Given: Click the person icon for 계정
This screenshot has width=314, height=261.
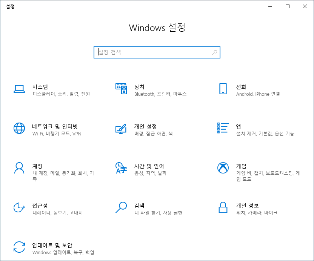Looking at the screenshot, I should pyautogui.click(x=19, y=168).
